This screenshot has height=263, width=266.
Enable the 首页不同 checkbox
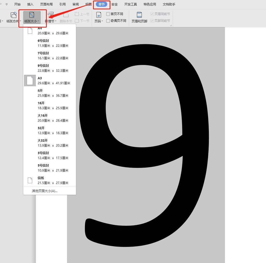point(108,14)
